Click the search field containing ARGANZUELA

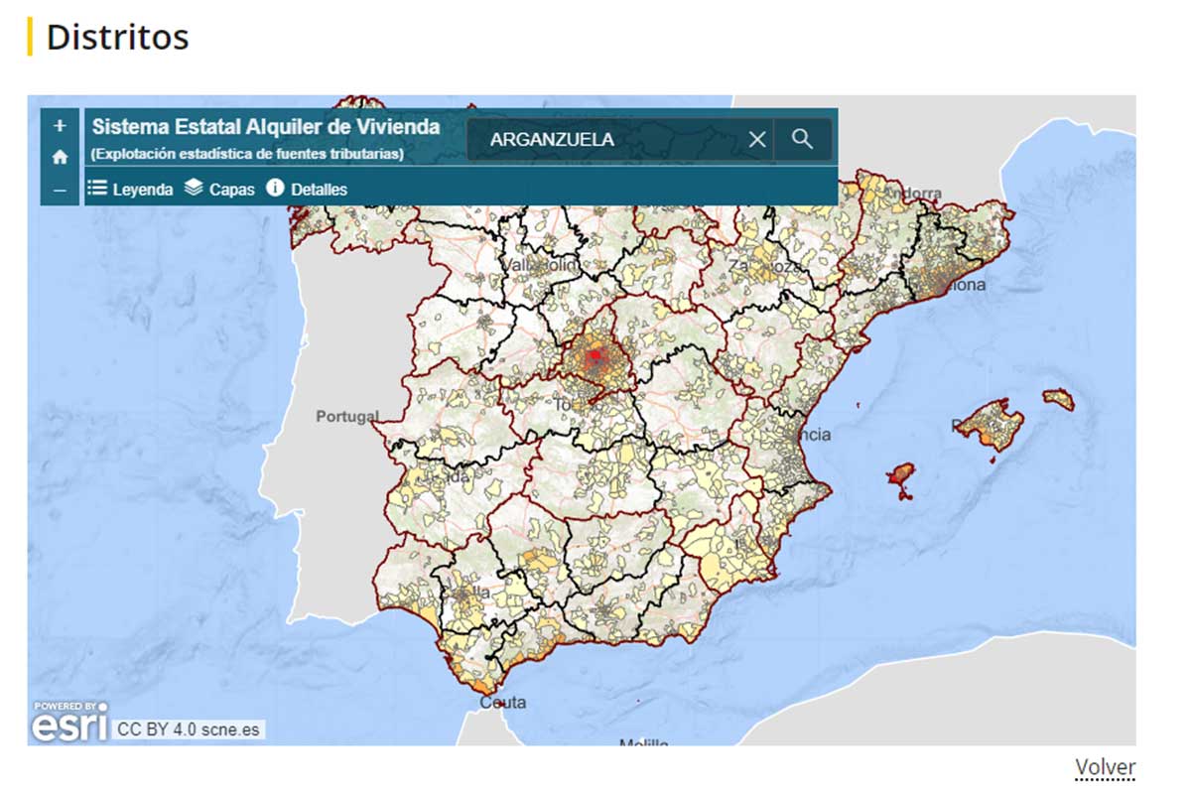[x=605, y=140]
